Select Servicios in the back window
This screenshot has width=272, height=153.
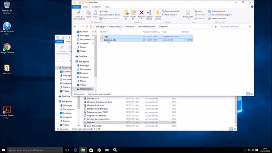[x=130, y=122]
